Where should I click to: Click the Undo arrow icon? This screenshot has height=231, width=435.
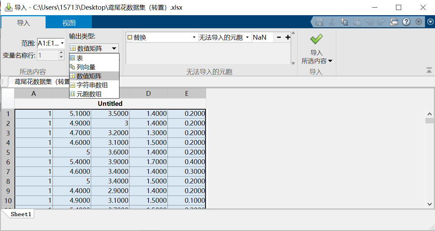(369, 22)
